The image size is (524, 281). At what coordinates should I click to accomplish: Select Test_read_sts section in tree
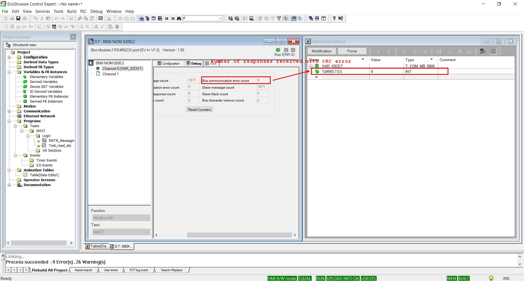pyautogui.click(x=60, y=146)
